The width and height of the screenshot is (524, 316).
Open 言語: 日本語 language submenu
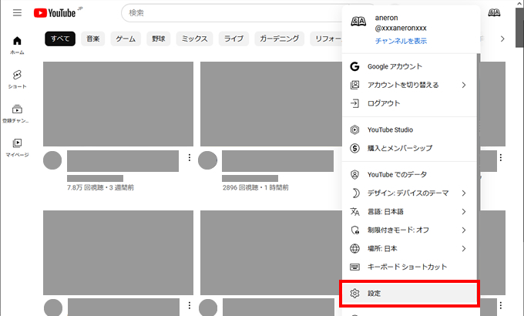point(410,212)
